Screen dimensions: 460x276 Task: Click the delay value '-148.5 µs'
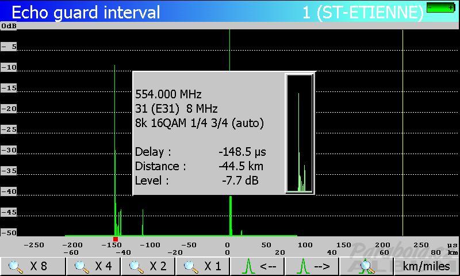tap(242, 152)
